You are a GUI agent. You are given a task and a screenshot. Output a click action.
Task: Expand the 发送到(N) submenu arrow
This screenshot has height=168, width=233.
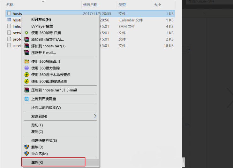tap(95, 116)
